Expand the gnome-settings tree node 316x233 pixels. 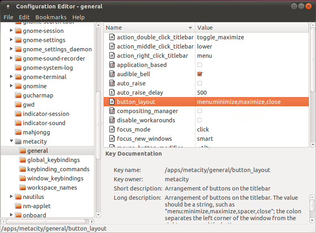click(x=11, y=40)
